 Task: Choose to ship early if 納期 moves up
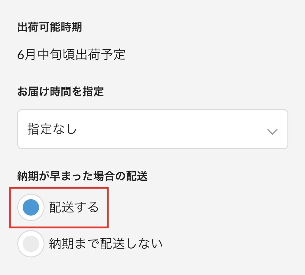[31, 207]
